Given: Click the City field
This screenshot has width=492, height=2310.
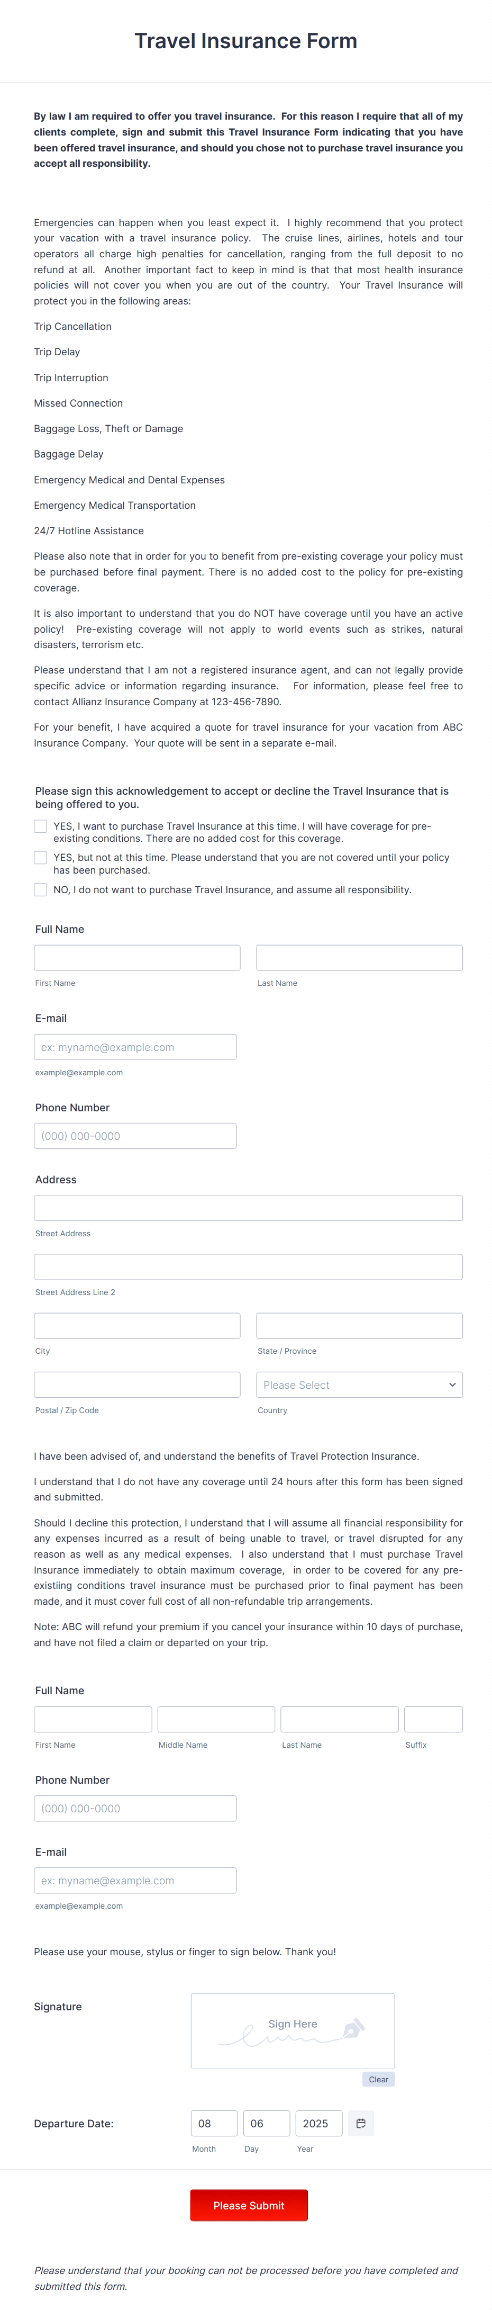Looking at the screenshot, I should tap(136, 1325).
